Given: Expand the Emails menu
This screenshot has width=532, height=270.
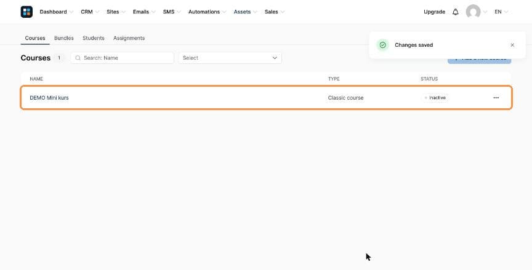Looking at the screenshot, I should point(144,12).
